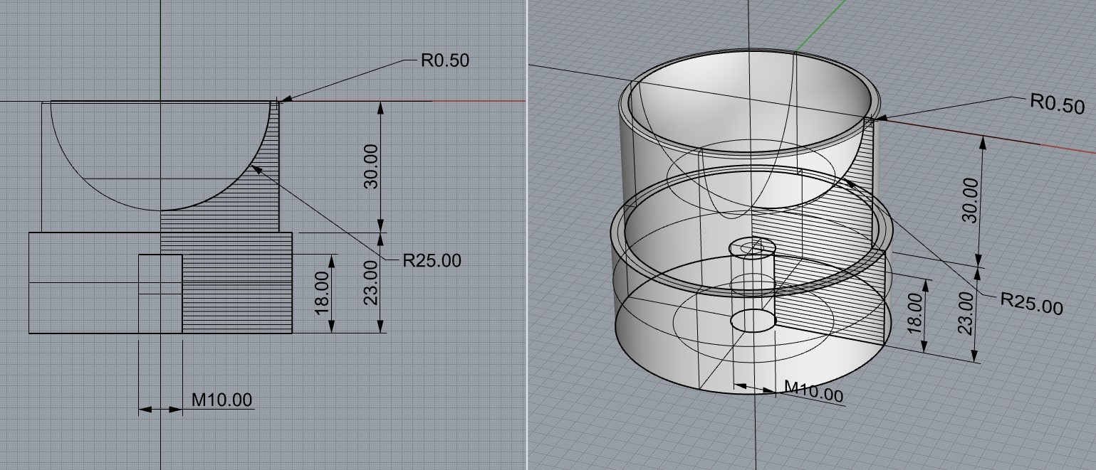Select the 18.00 dimension in the perspective view
Screen dimensions: 1096x470
point(914,313)
